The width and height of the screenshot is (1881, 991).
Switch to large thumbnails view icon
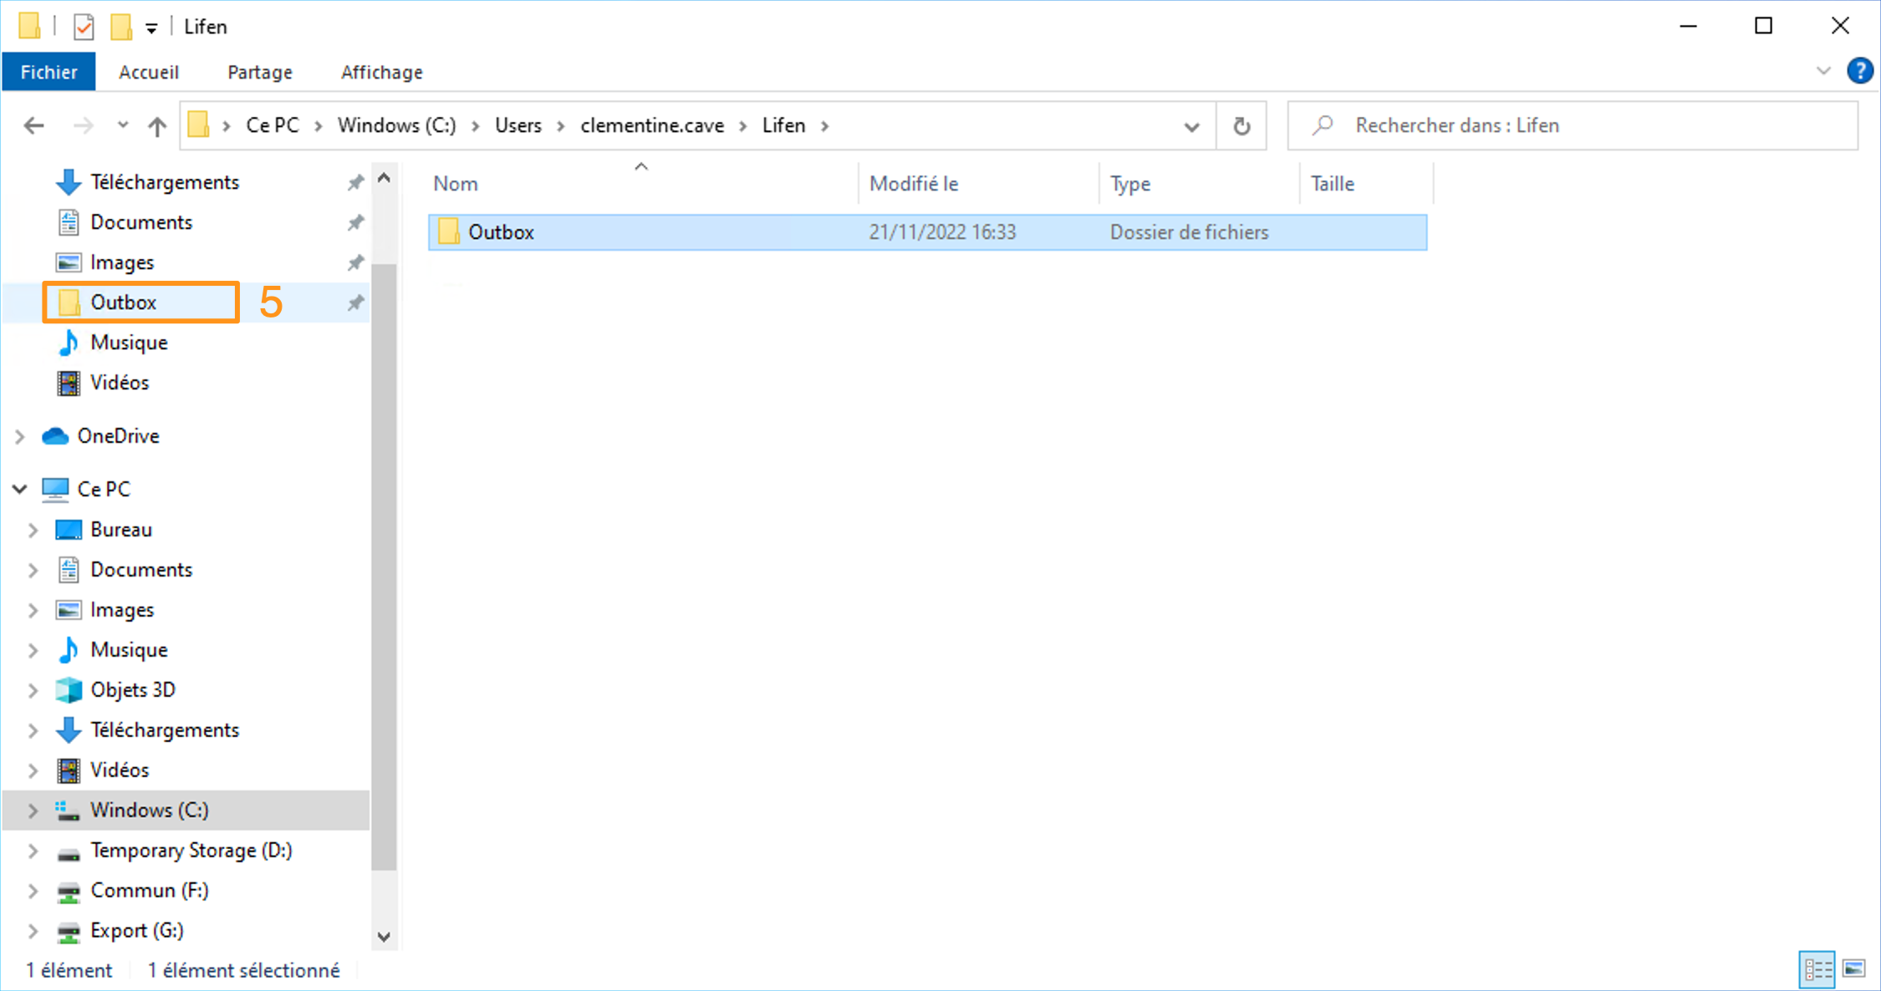[x=1853, y=969]
